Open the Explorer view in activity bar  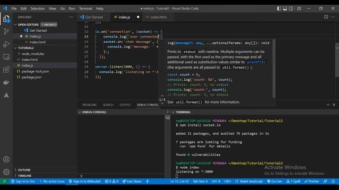click(6, 19)
